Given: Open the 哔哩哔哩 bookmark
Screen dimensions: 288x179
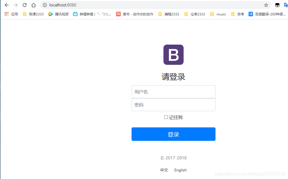Looking at the screenshot, I should pyautogui.click(x=92, y=14).
